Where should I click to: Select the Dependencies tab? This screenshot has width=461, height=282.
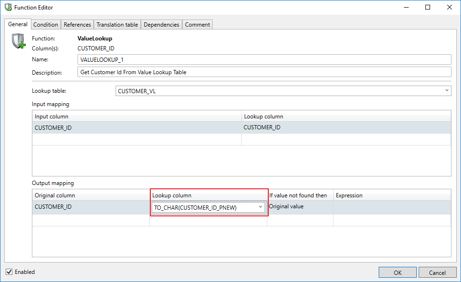tap(161, 25)
